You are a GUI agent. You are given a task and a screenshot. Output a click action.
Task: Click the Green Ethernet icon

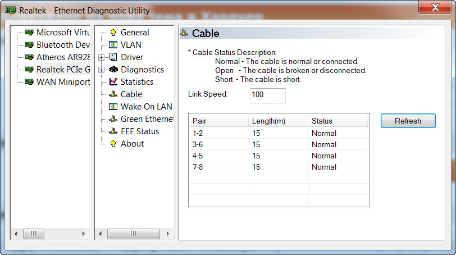[x=113, y=119]
